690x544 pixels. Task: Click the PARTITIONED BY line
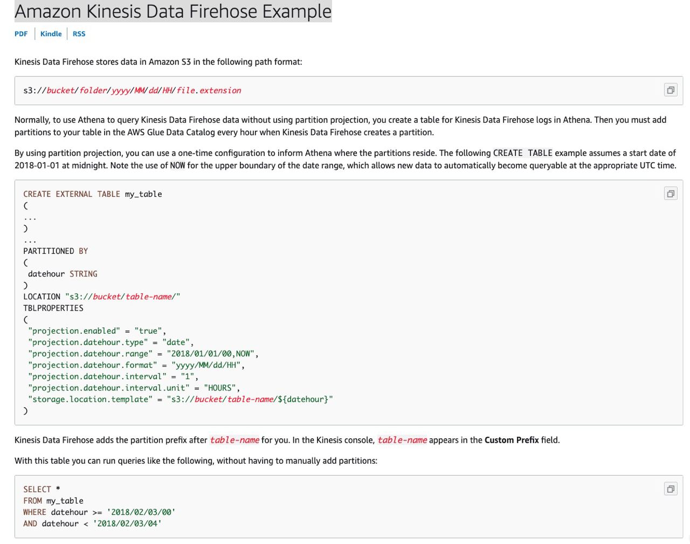tap(56, 251)
